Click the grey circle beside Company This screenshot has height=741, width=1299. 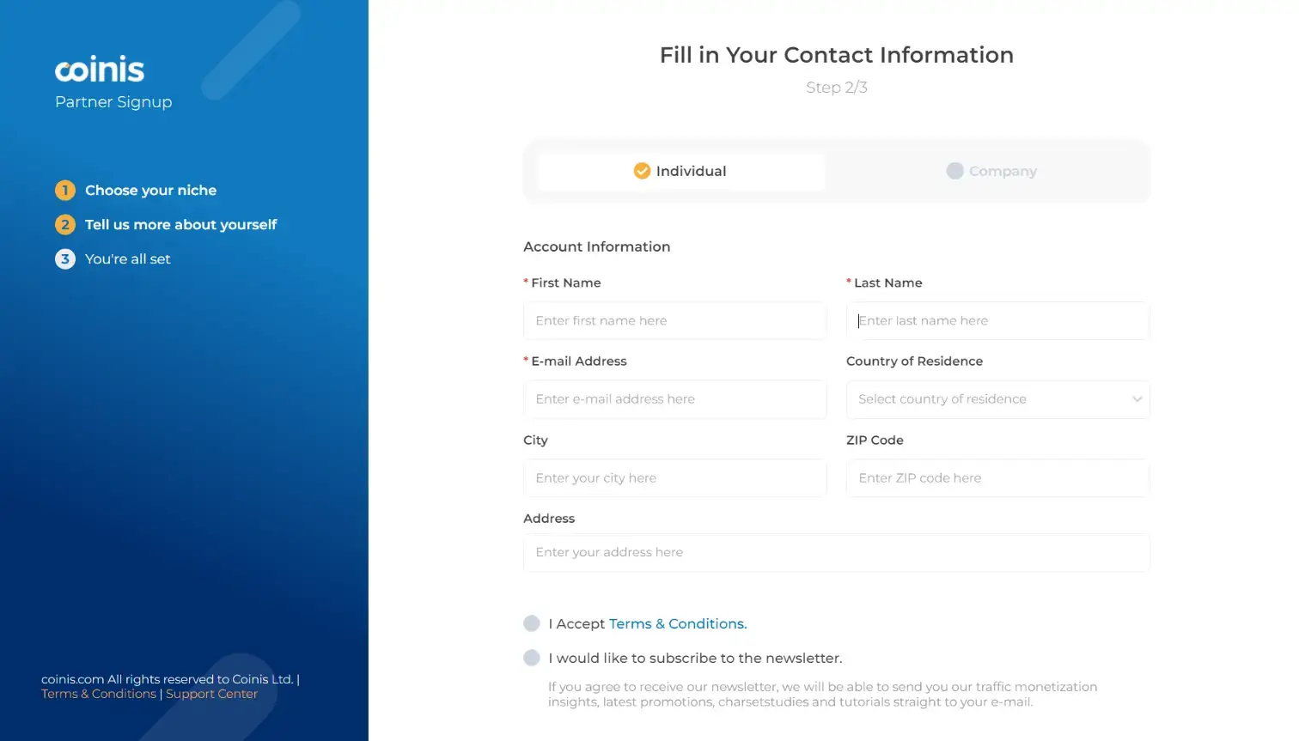click(x=954, y=171)
